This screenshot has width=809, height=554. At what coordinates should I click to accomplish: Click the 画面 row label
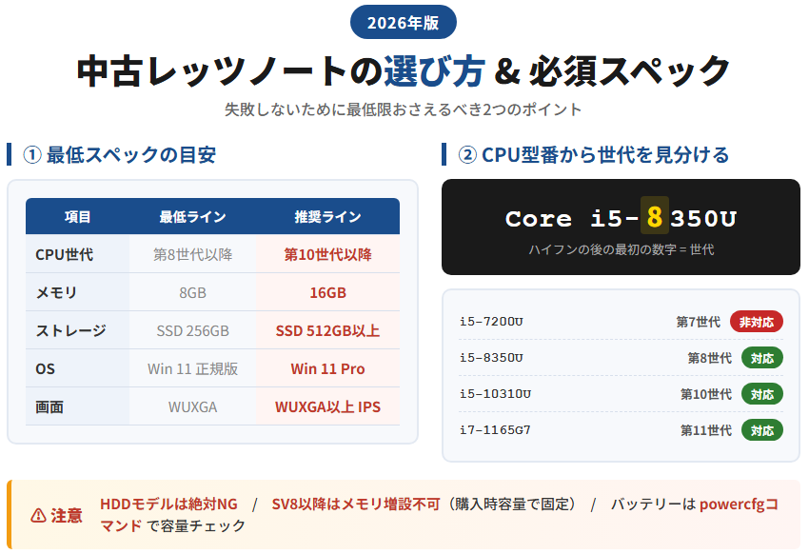coord(77,407)
